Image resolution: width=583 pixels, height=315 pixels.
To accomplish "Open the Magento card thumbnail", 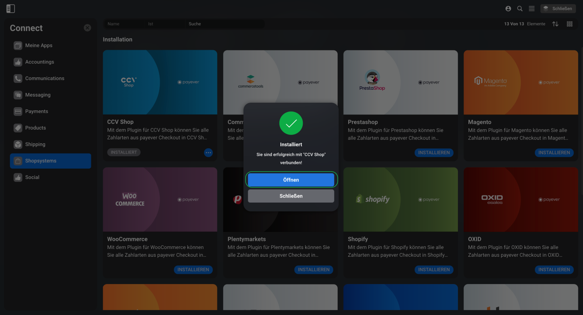I will click(521, 82).
